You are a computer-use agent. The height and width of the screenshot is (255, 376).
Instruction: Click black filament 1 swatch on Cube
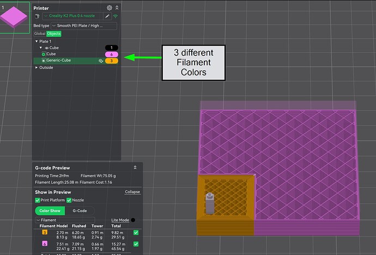pos(112,48)
